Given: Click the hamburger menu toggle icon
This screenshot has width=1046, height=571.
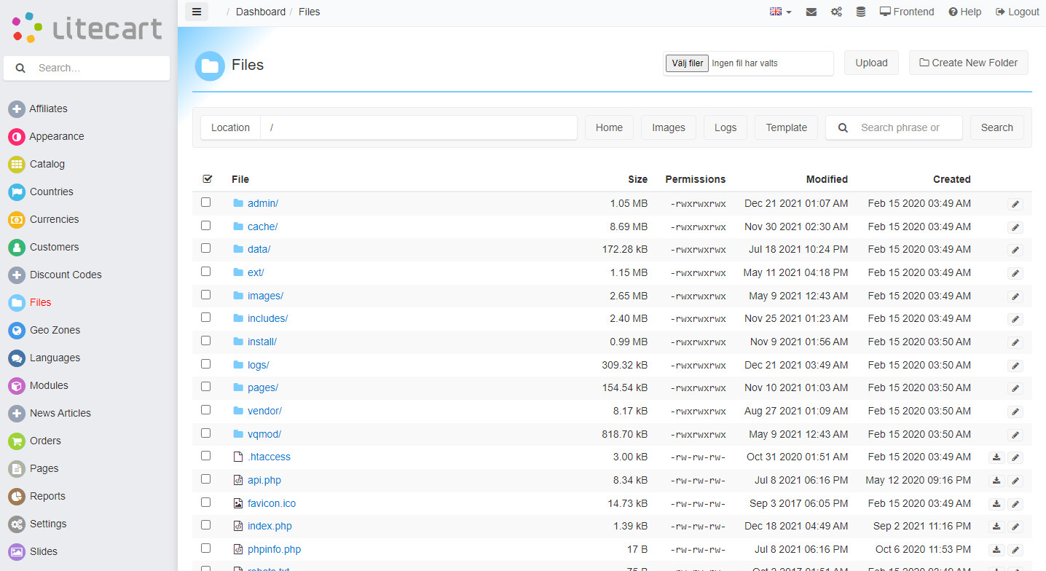Looking at the screenshot, I should 197,12.
